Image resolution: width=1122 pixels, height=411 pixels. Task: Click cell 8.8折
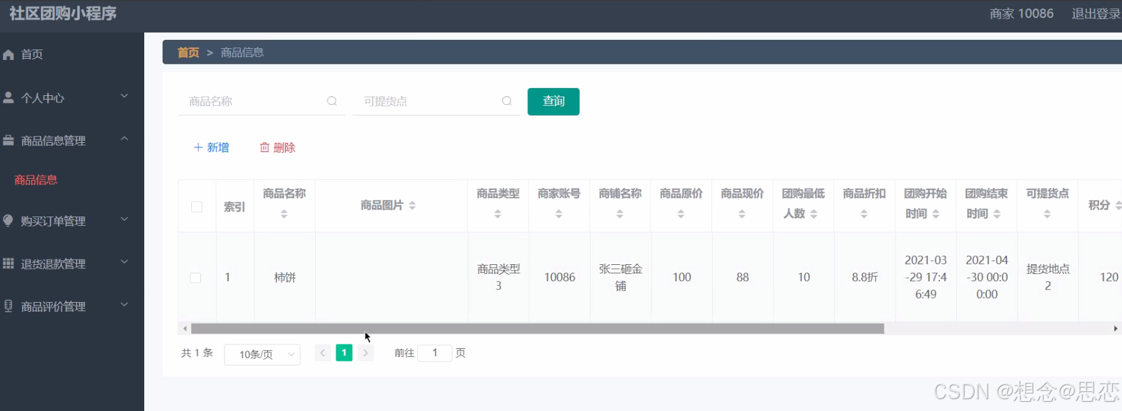pos(865,277)
